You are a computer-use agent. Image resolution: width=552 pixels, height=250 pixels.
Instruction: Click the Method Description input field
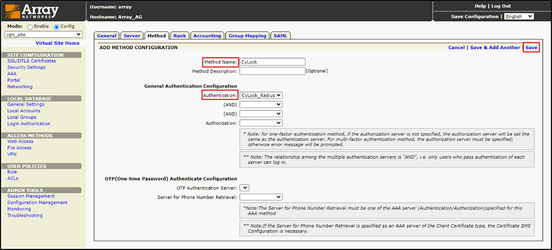pos(272,71)
